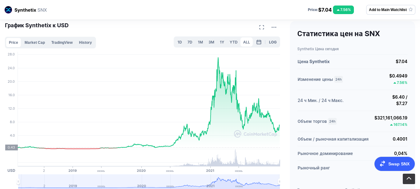Click heading Статистика цен на SNX
The height and width of the screenshot is (189, 420).
(339, 34)
